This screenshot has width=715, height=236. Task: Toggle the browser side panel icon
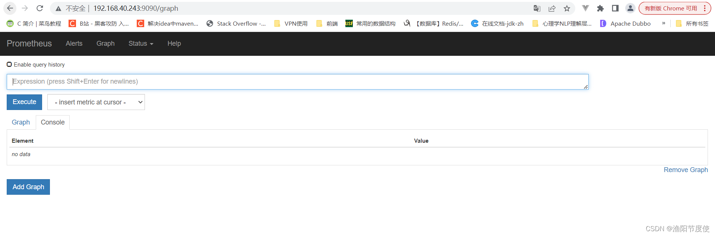click(x=615, y=8)
